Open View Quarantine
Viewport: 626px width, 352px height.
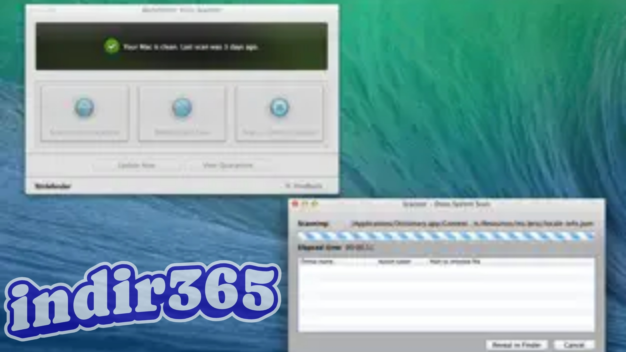coord(227,165)
